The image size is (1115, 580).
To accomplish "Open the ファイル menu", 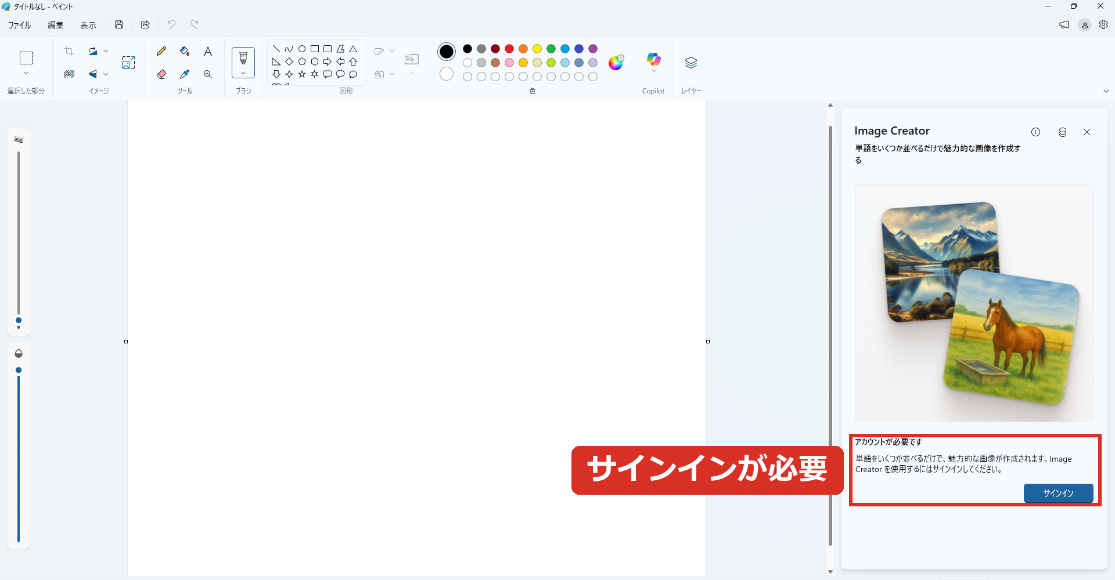I will [19, 25].
